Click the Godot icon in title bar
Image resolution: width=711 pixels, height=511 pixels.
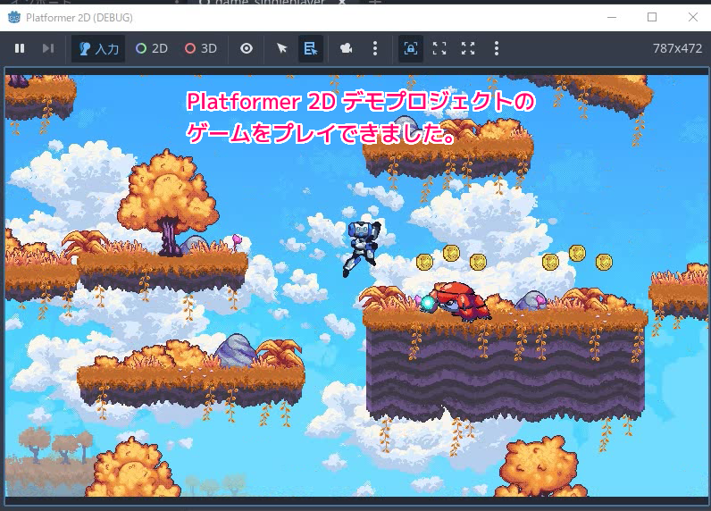[14, 17]
